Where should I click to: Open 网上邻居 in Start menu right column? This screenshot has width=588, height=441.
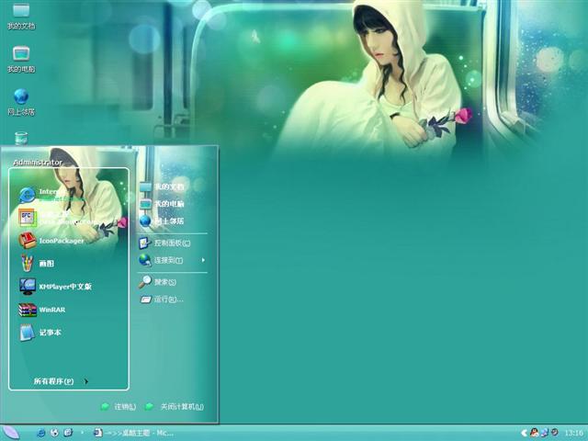pyautogui.click(x=162, y=220)
